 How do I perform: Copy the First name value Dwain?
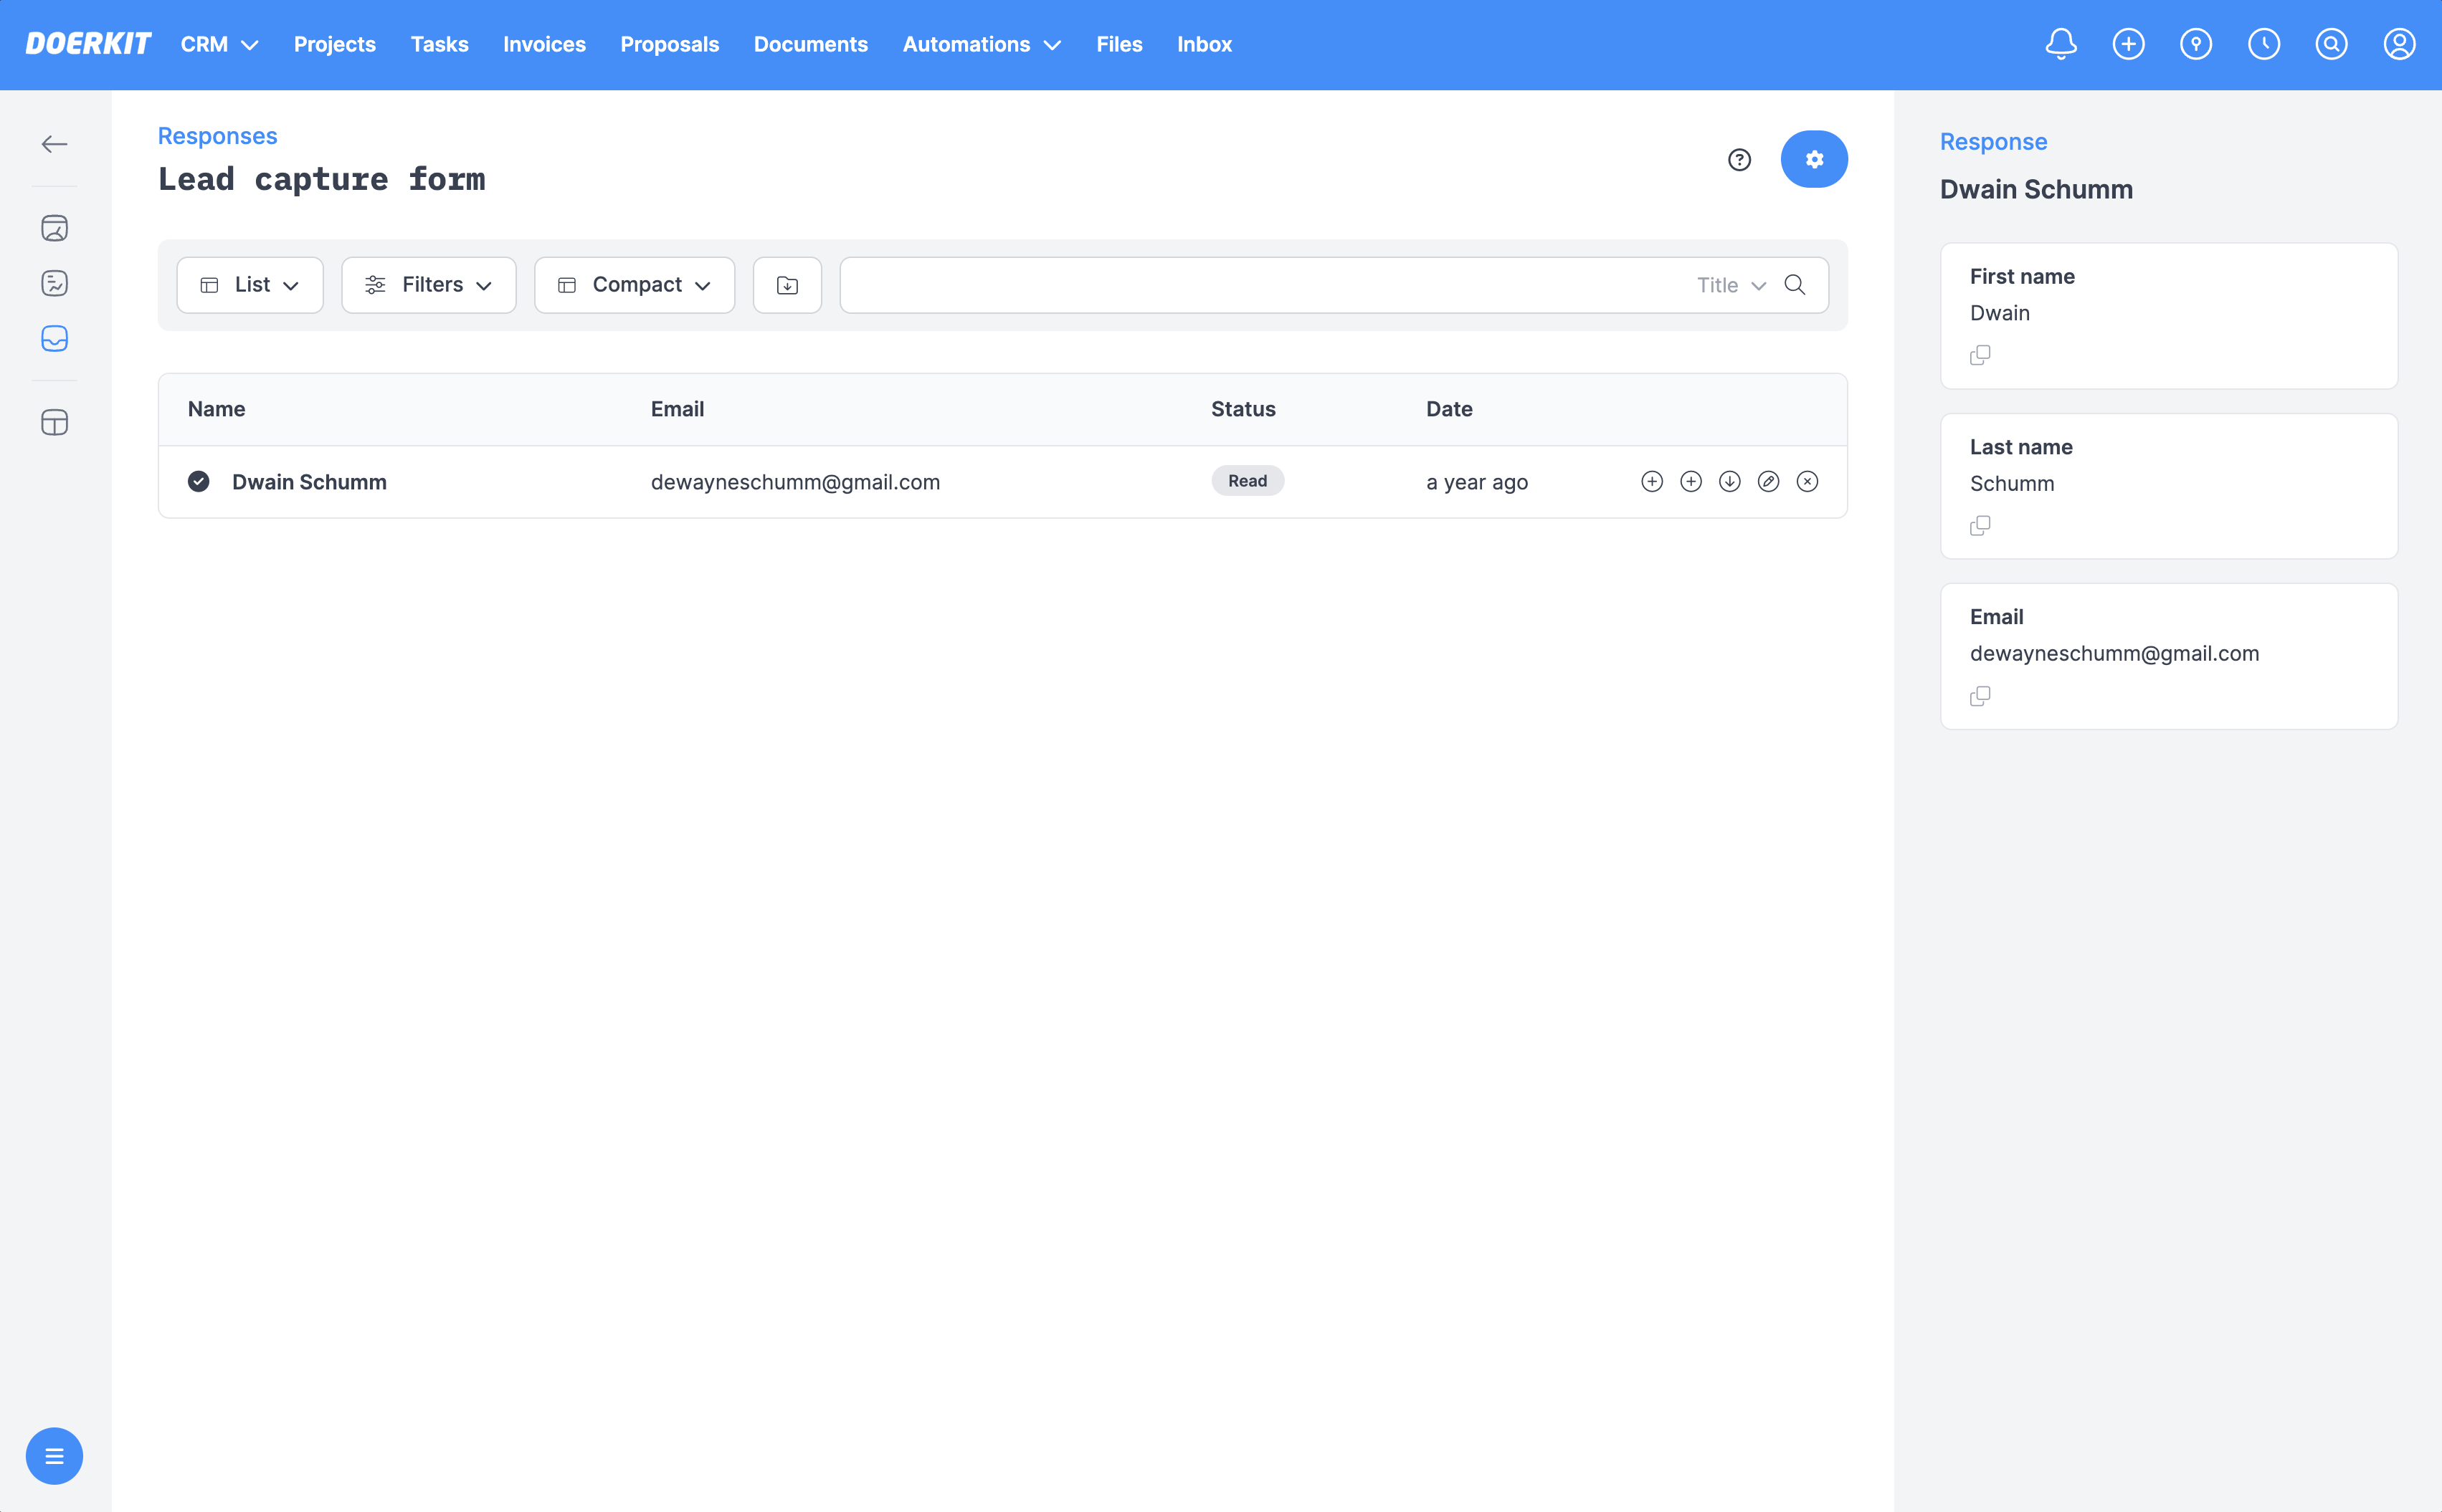tap(1979, 355)
